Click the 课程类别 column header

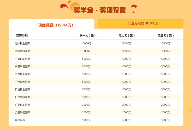pyautogui.click(x=22, y=36)
